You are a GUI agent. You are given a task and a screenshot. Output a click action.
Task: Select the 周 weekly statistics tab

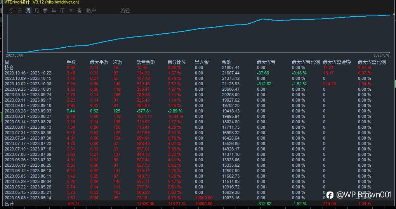click(x=28, y=10)
